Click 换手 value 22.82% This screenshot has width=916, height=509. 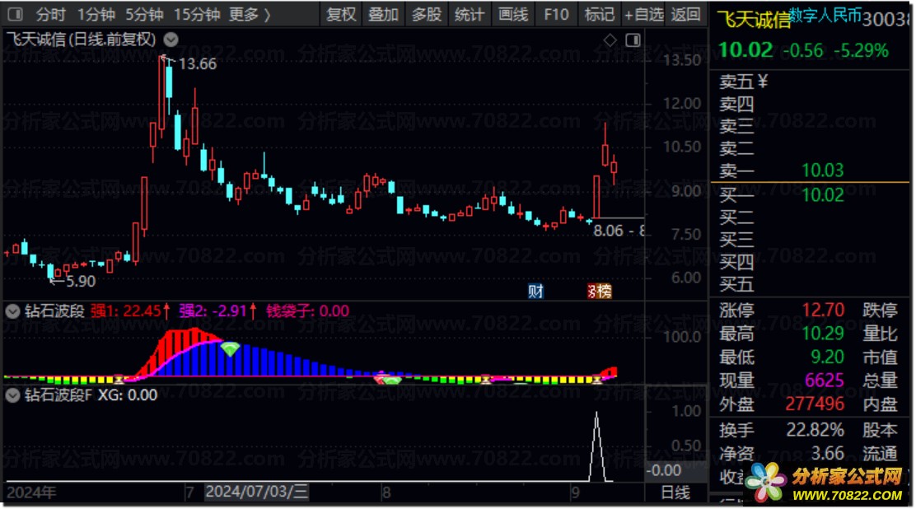(815, 430)
